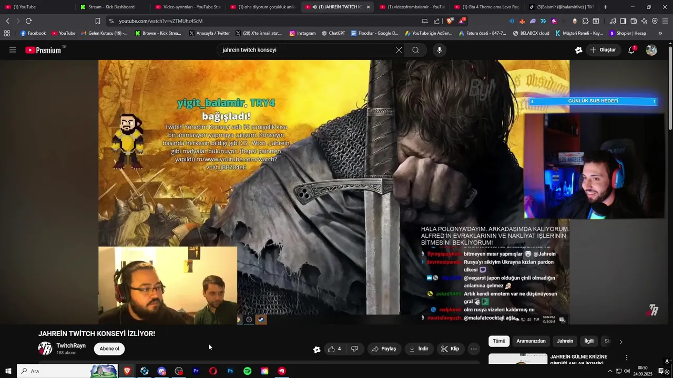
Task: Show more bookmarks with double chevron
Action: [x=660, y=33]
